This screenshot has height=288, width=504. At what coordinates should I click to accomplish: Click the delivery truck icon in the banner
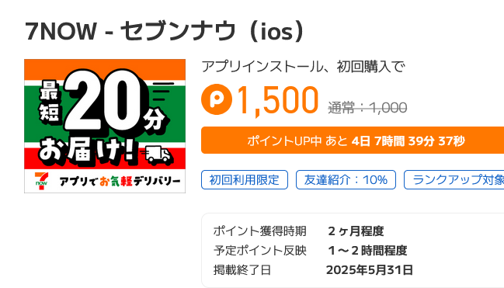[x=157, y=155]
